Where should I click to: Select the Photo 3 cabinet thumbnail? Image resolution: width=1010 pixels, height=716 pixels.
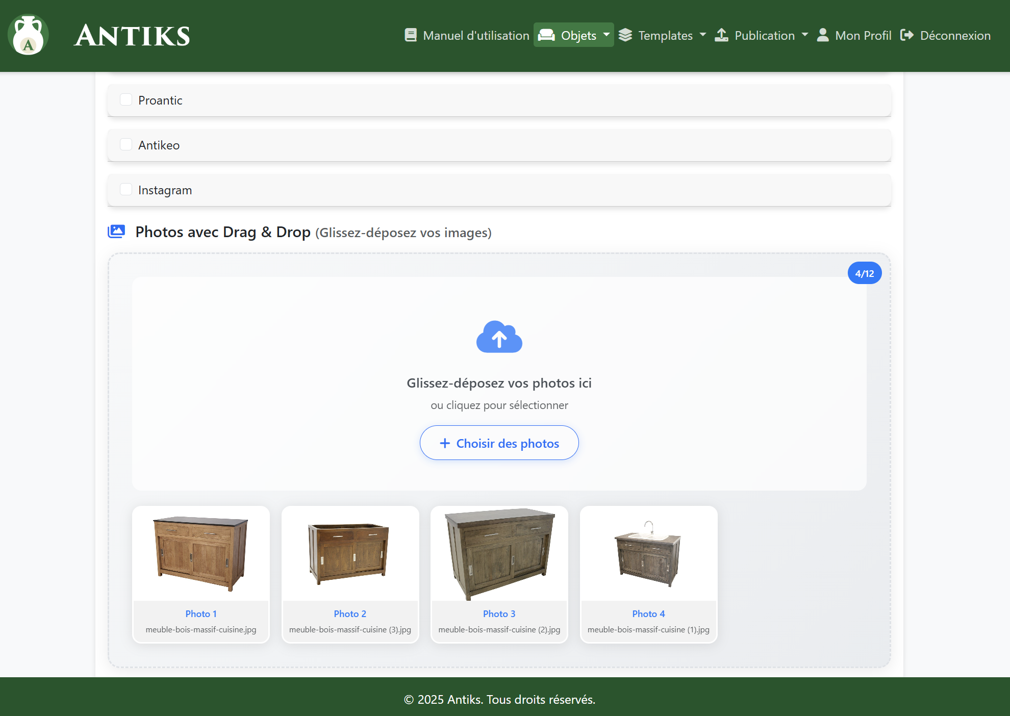499,554
